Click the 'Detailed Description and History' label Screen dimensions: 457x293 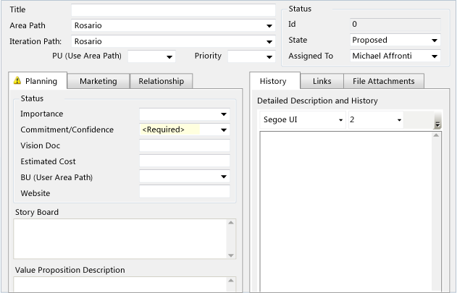click(317, 101)
